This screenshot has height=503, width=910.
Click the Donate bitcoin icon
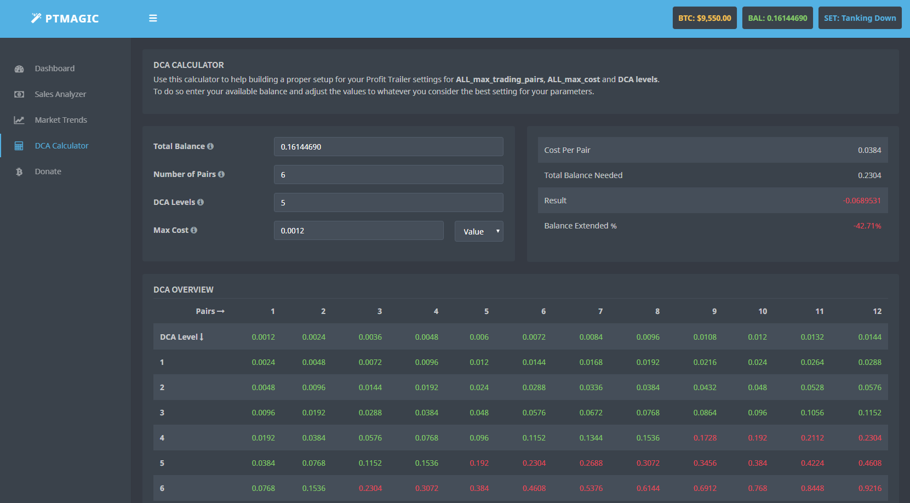(x=19, y=172)
